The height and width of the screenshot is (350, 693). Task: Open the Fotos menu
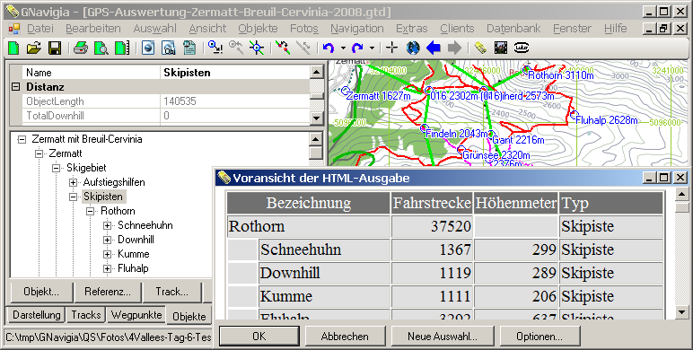click(304, 29)
